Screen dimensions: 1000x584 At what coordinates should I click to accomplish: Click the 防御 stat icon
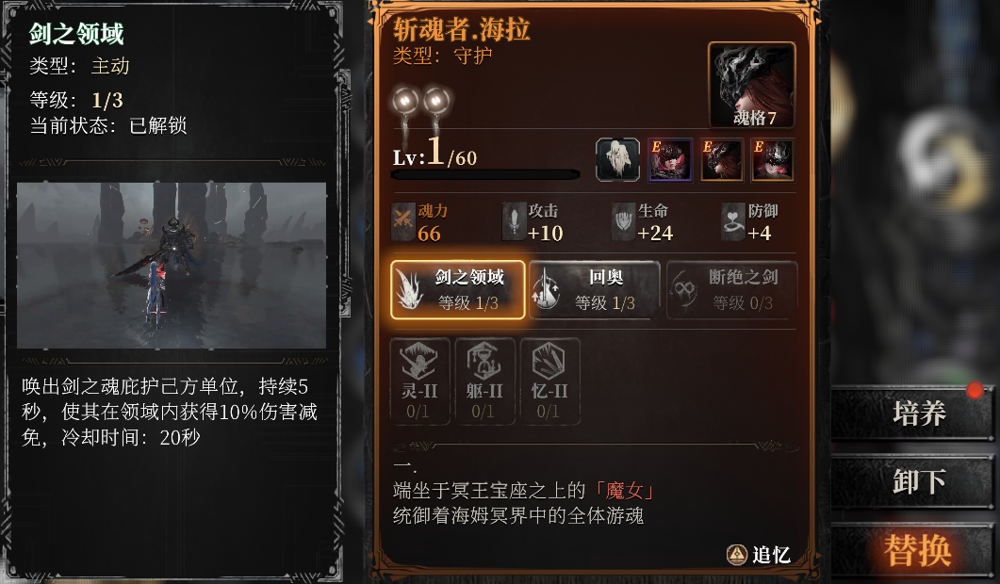(732, 222)
